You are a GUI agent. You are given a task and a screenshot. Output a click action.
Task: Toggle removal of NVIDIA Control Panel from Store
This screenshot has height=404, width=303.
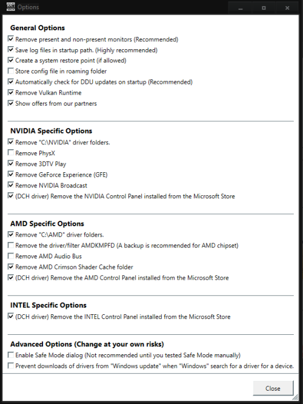click(x=10, y=196)
